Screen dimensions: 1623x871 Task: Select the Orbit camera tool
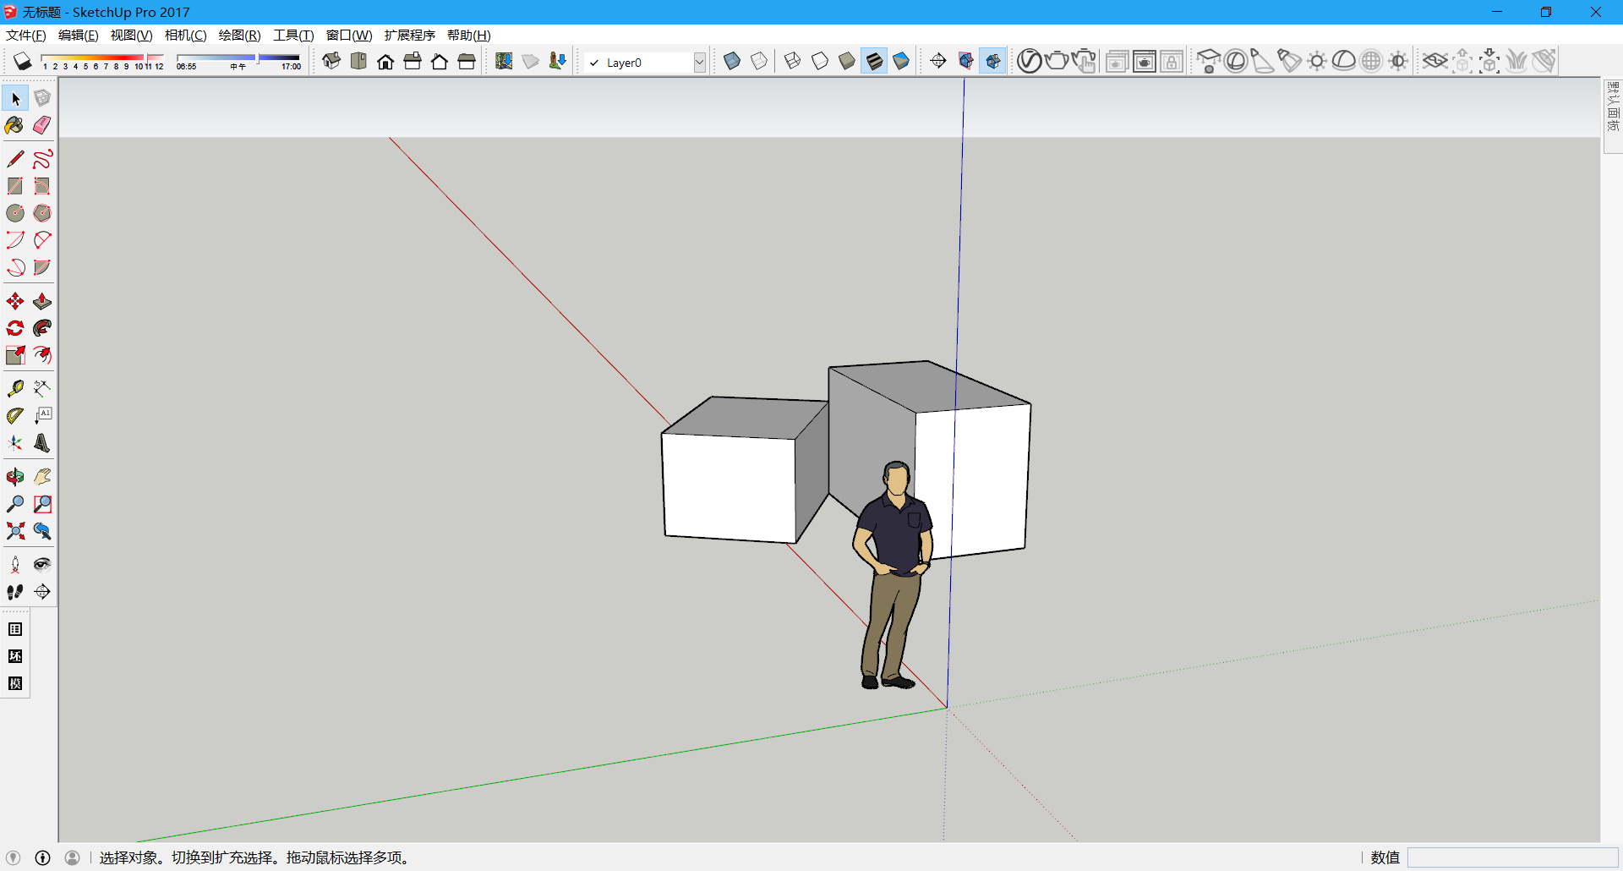click(15, 477)
